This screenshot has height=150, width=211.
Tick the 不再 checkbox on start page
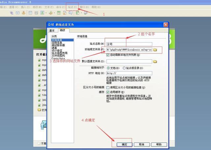39,143
